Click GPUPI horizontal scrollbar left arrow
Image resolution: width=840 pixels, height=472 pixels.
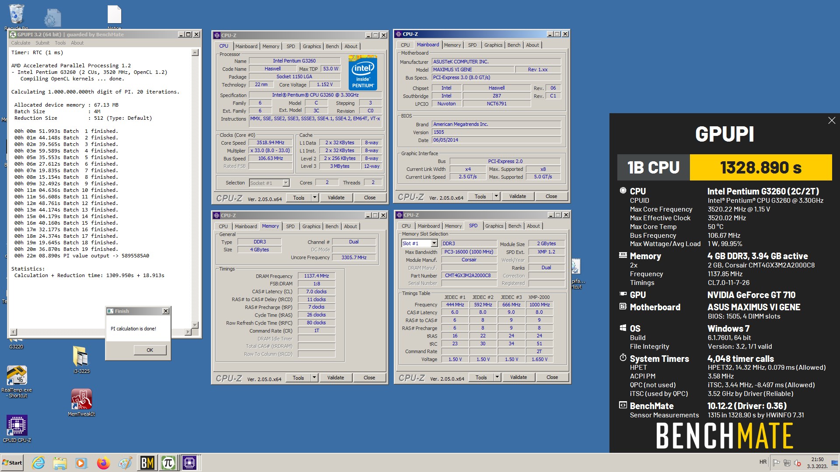[14, 332]
